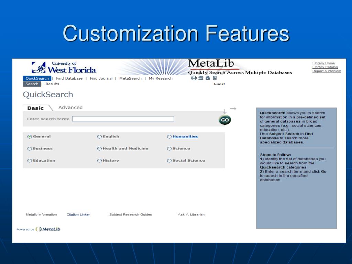Click the Humanities category link text
Viewport: 352px width, 264px height.
(185, 136)
